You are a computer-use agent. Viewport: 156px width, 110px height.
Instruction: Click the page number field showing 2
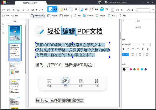tap(36, 10)
